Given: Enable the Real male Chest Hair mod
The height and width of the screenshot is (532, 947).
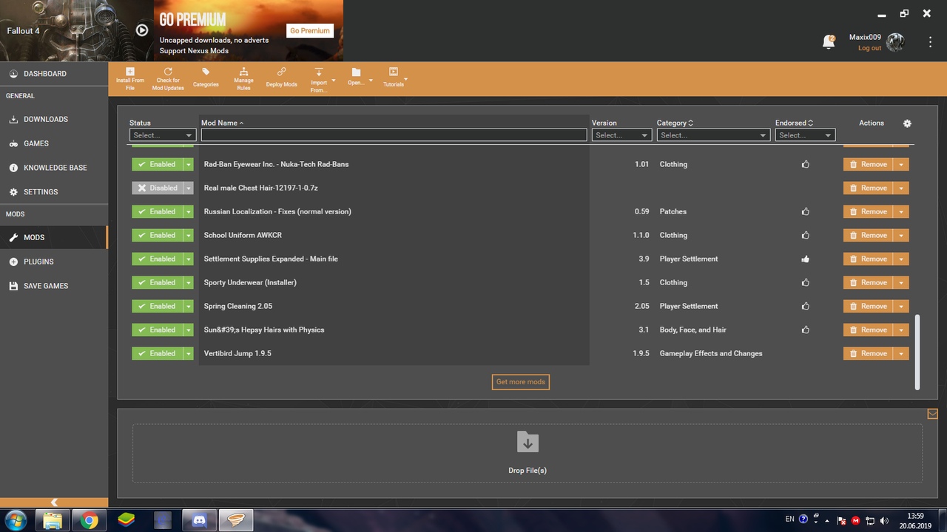Looking at the screenshot, I should 157,188.
